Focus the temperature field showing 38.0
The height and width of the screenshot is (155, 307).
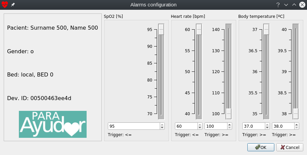point(283,126)
